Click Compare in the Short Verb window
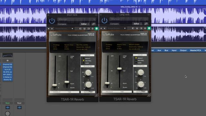 [62, 24]
